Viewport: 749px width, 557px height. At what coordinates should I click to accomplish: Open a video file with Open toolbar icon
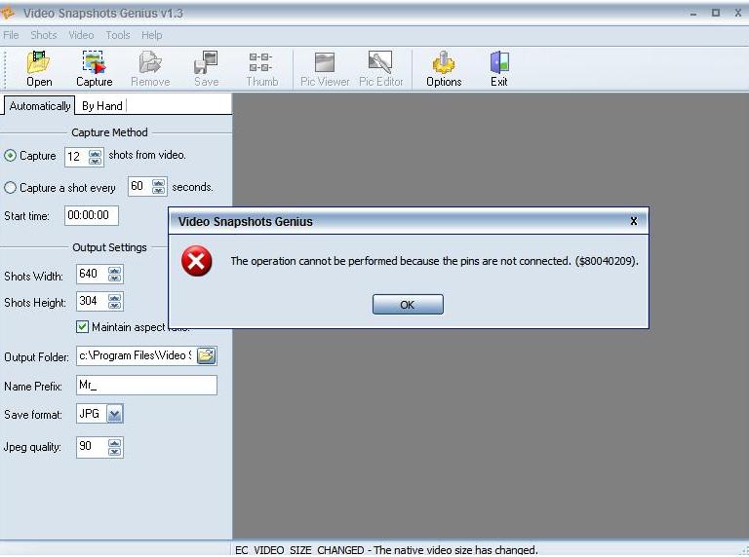39,69
